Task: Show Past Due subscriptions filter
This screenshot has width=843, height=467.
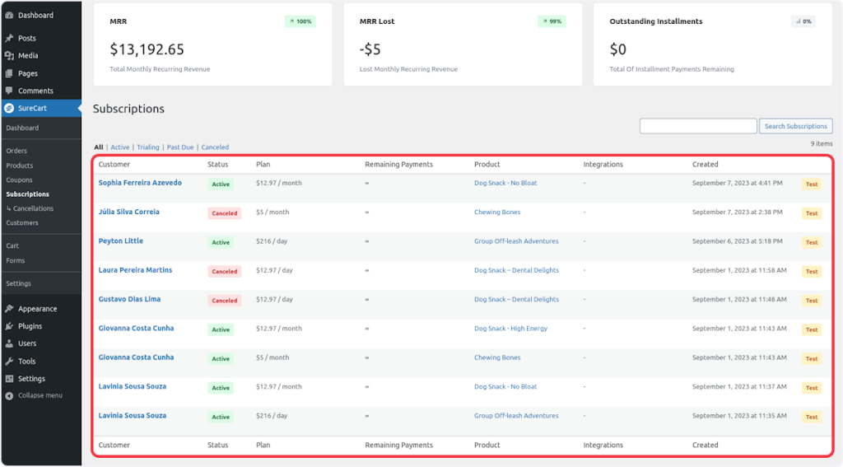Action: [179, 147]
